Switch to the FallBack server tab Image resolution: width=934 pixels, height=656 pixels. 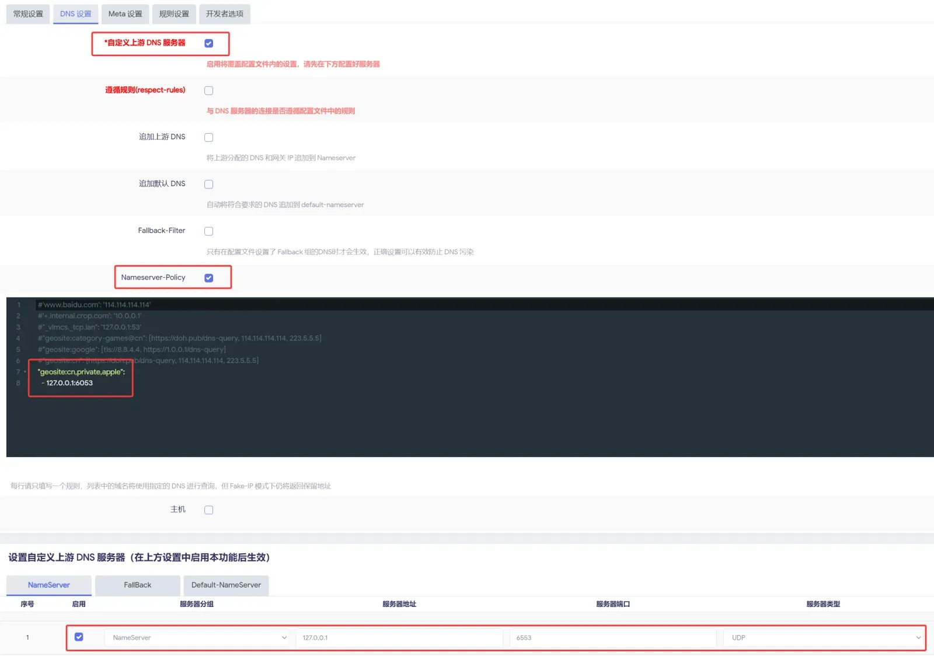(138, 585)
